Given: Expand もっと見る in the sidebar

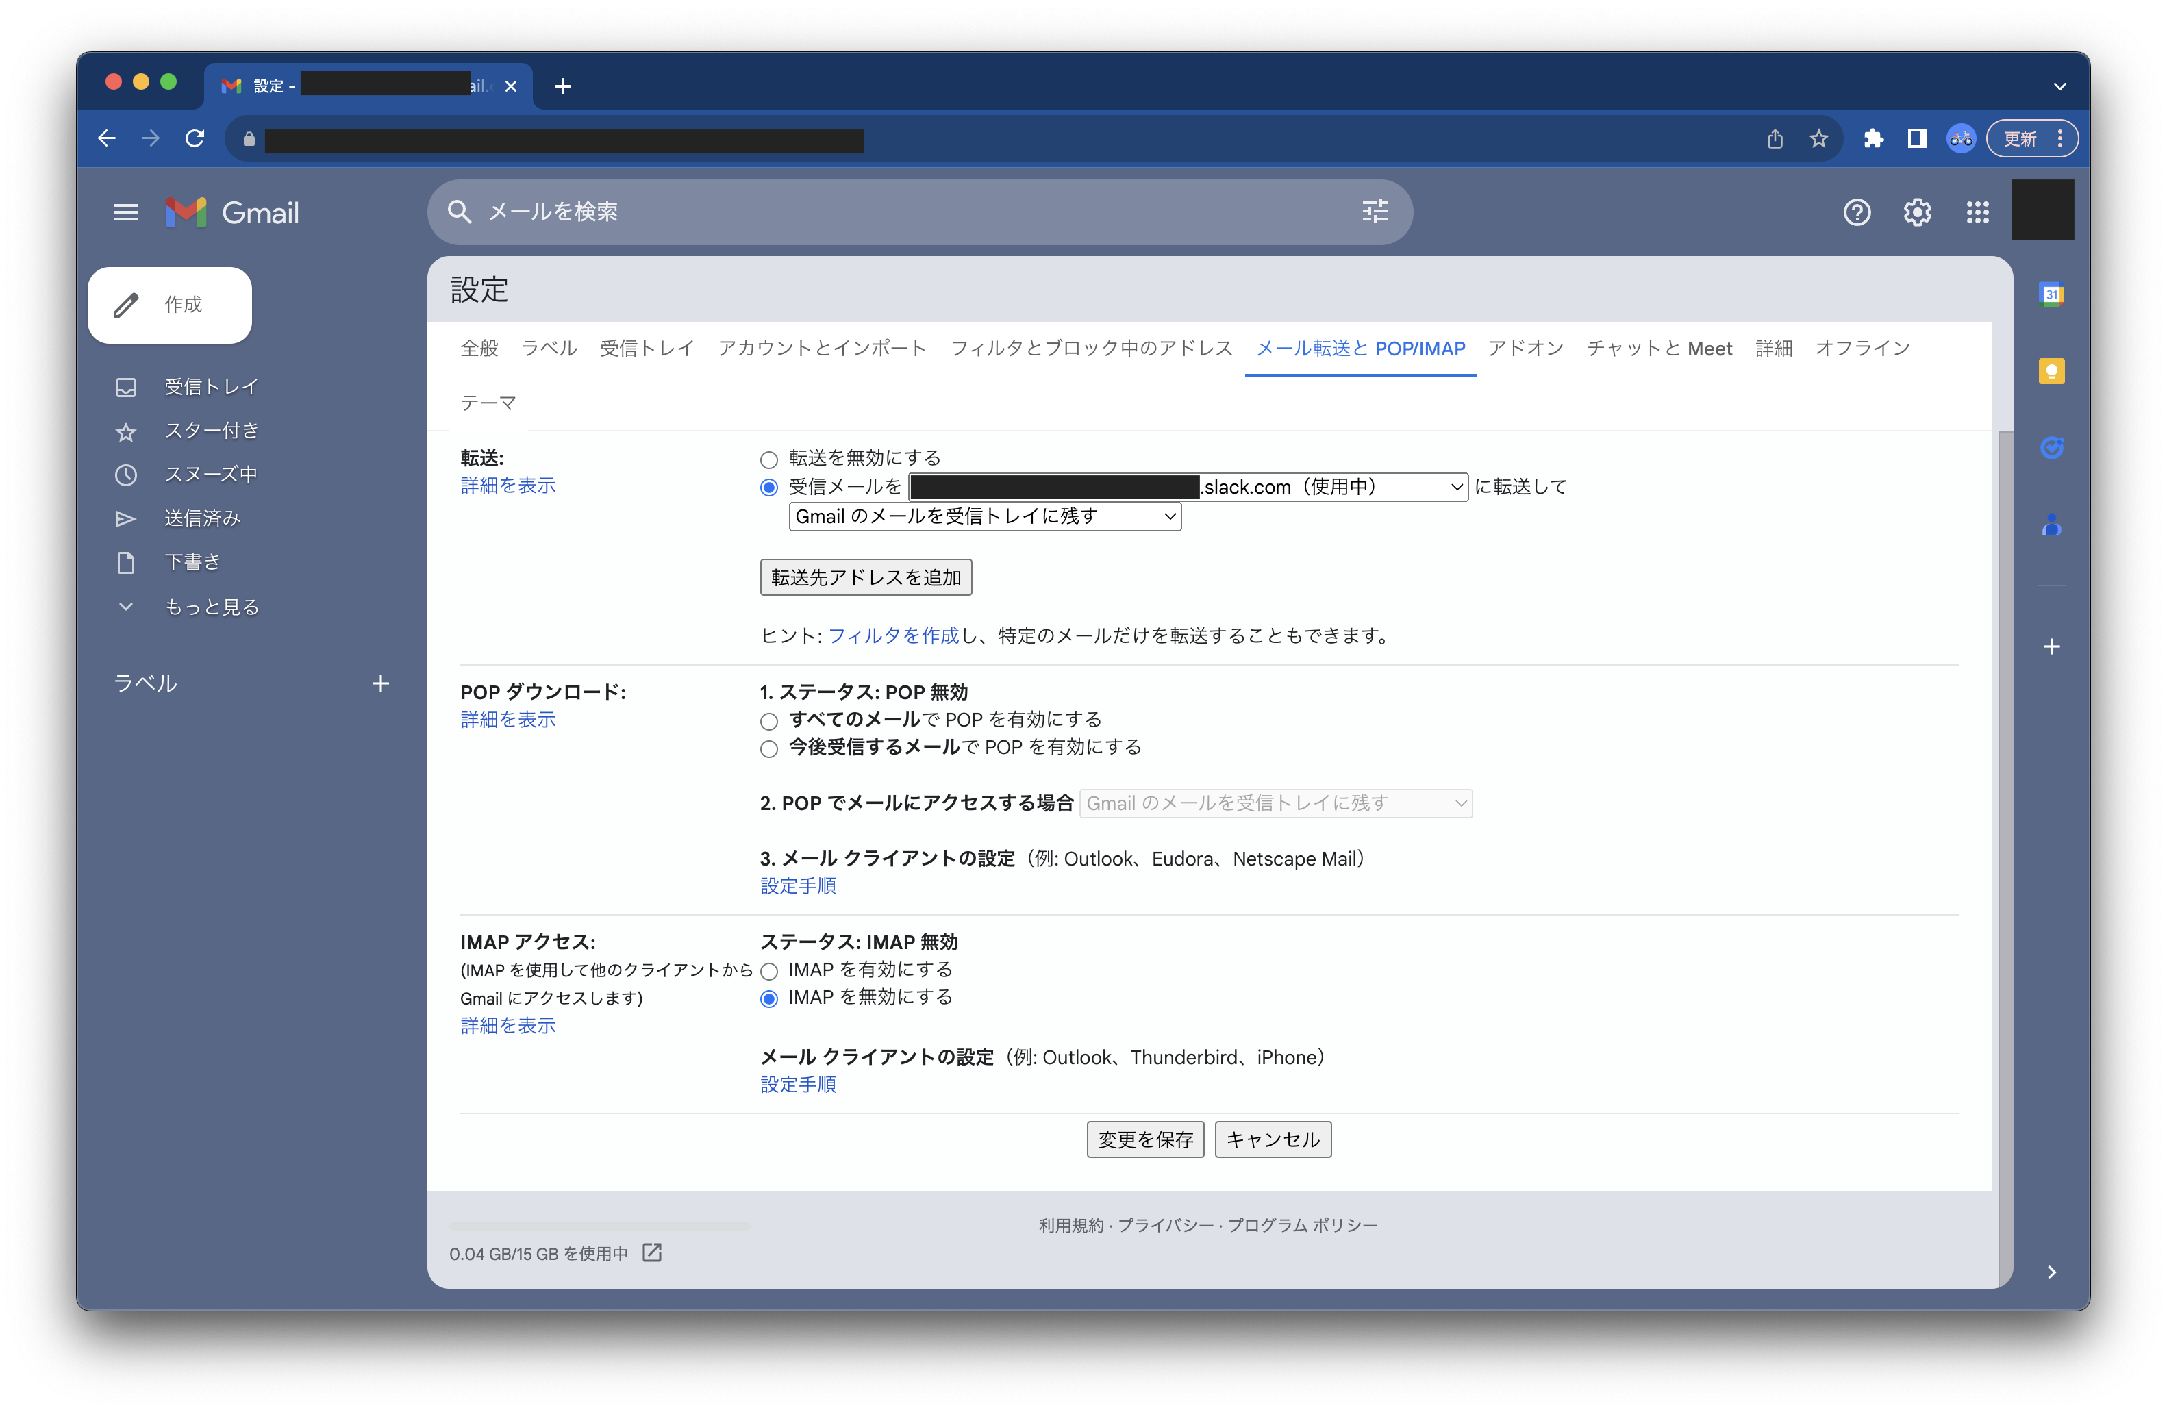Looking at the screenshot, I should point(211,607).
